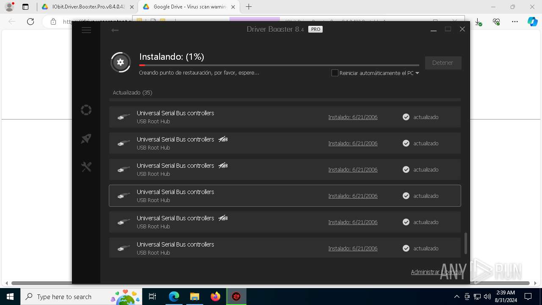Show hidden system tray icons

click(456, 297)
